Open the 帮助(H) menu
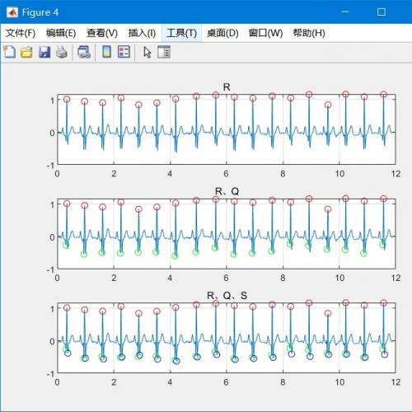Viewport: 412px width, 412px height. point(309,33)
